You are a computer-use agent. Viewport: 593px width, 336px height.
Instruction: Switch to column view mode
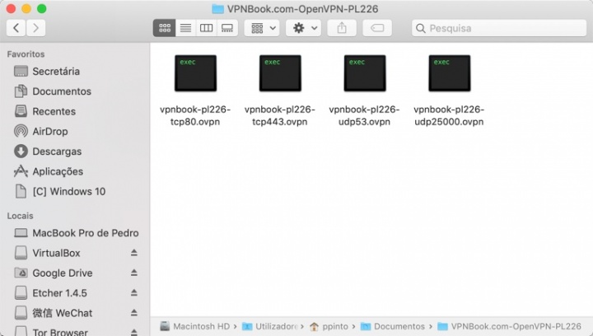point(206,28)
